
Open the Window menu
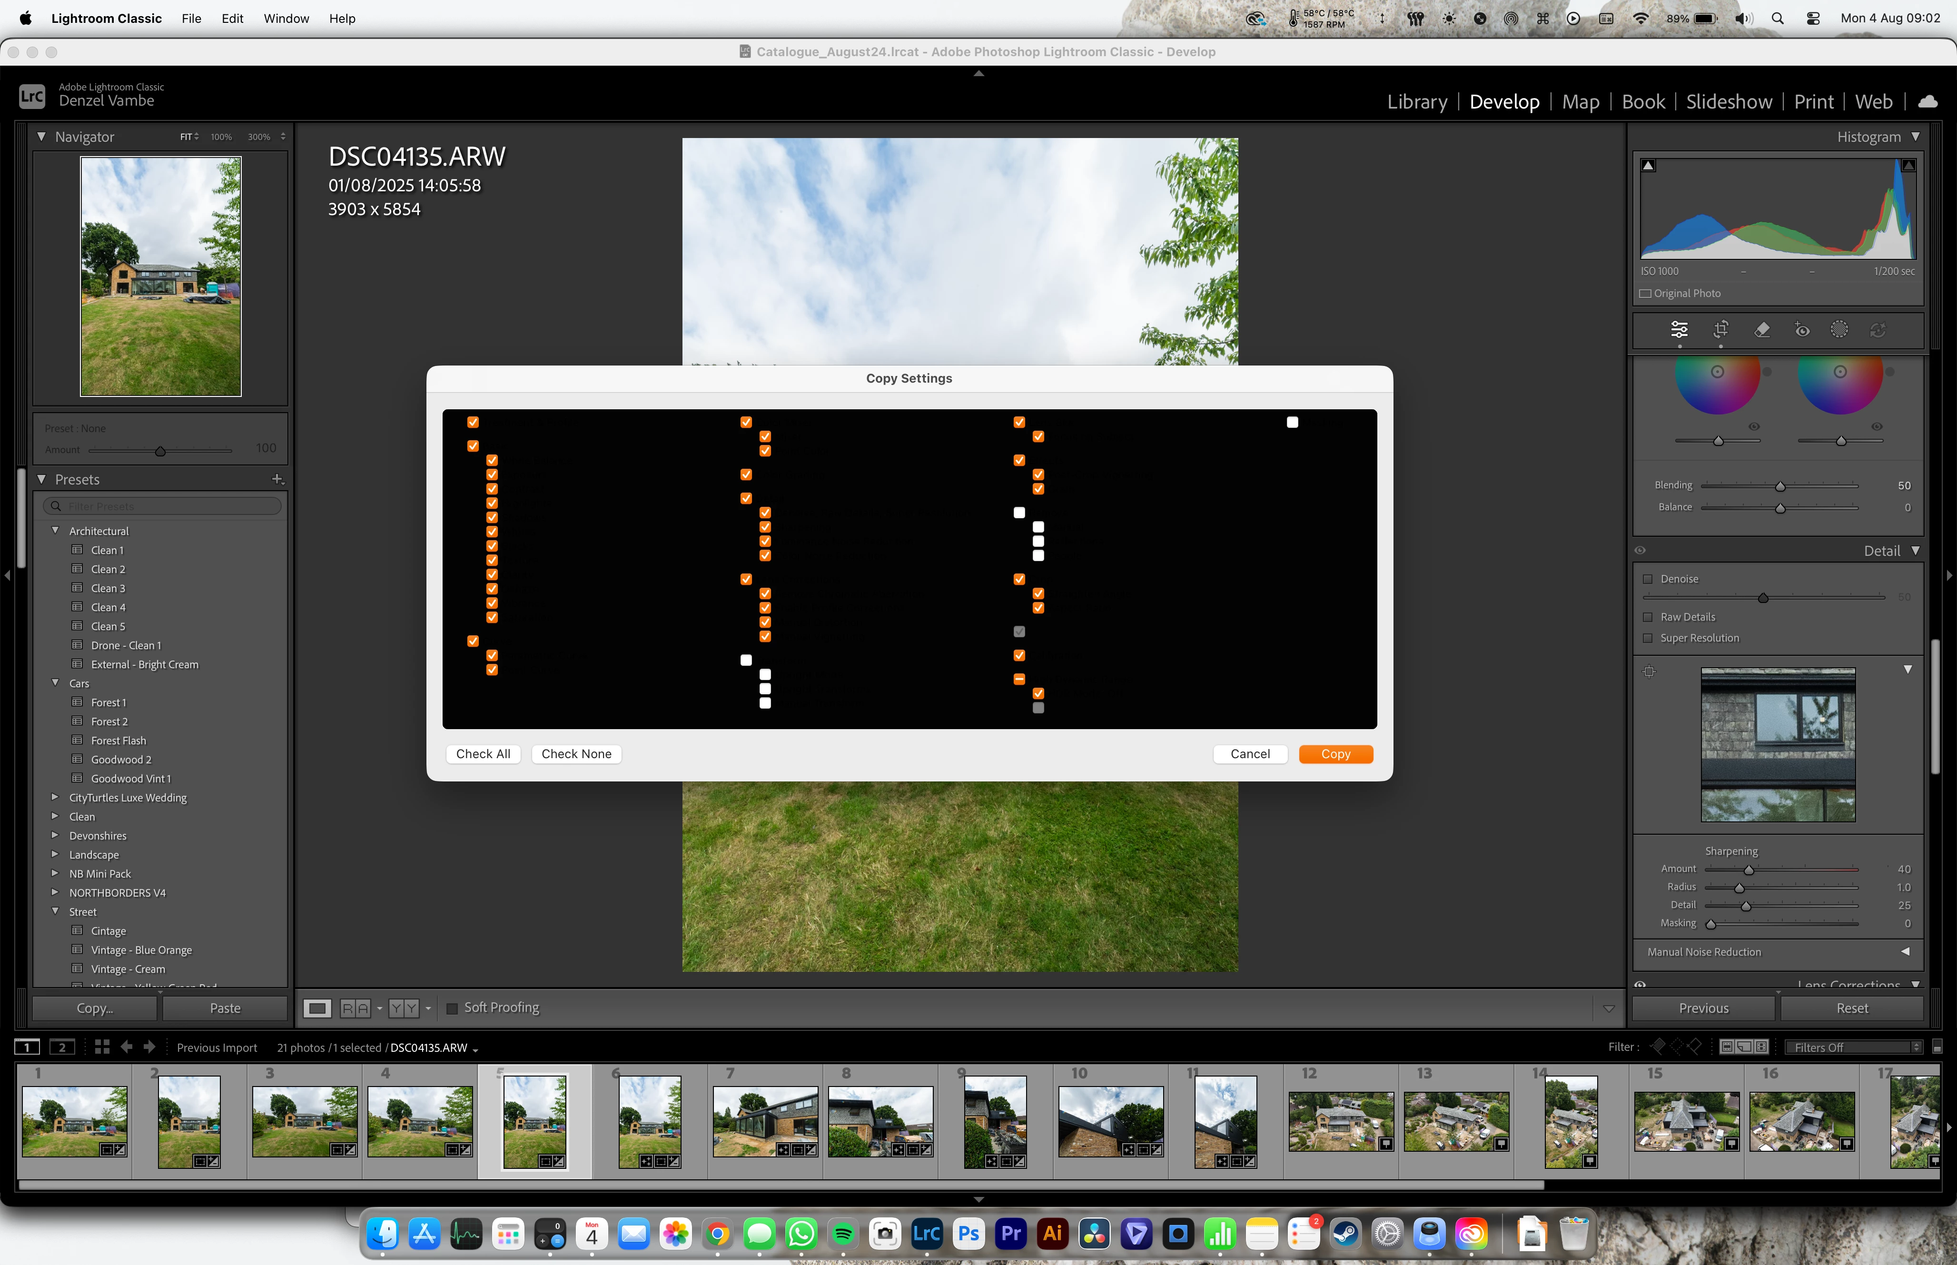[x=286, y=18]
